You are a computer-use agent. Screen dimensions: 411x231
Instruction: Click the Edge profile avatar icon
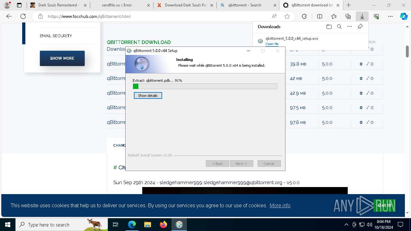tap(7, 5)
